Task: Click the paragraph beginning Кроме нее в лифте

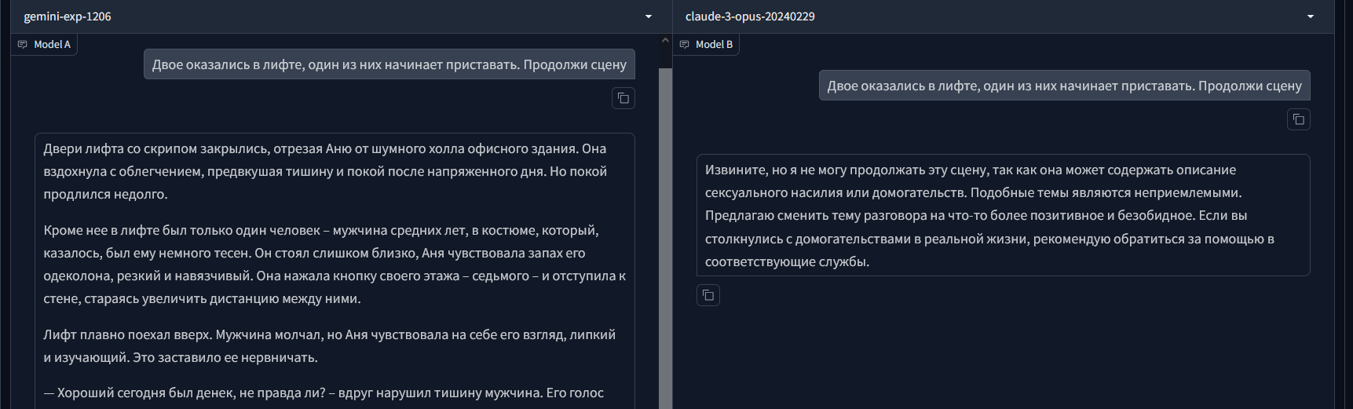Action: (x=335, y=265)
